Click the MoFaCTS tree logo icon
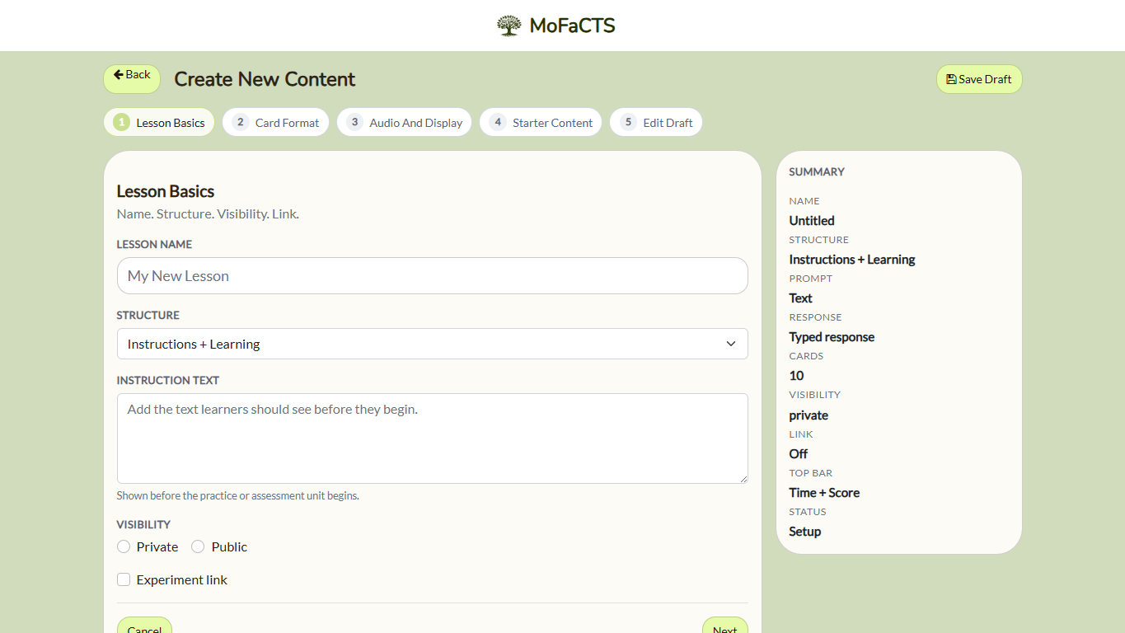The image size is (1125, 633). pyautogui.click(x=509, y=26)
